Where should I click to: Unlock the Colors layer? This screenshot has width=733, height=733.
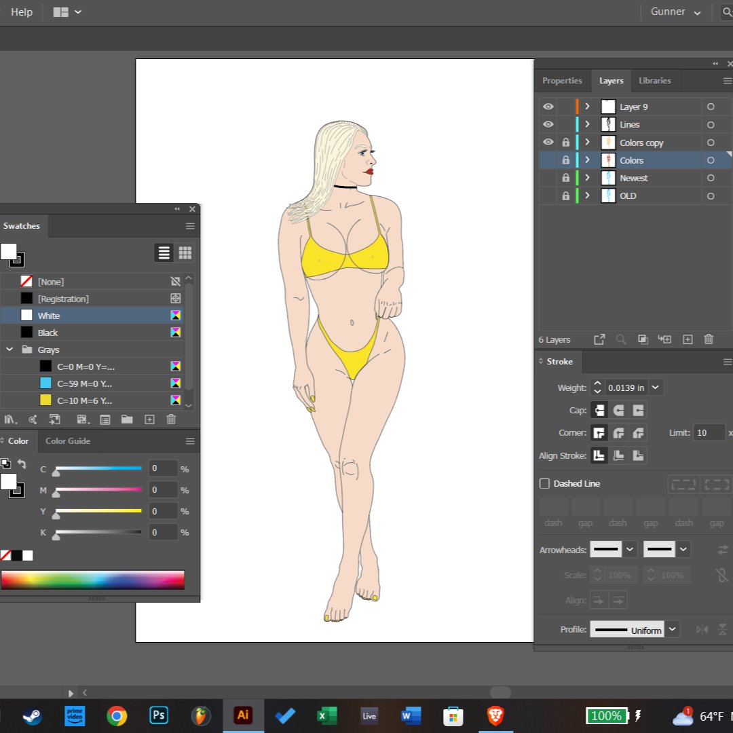(565, 160)
